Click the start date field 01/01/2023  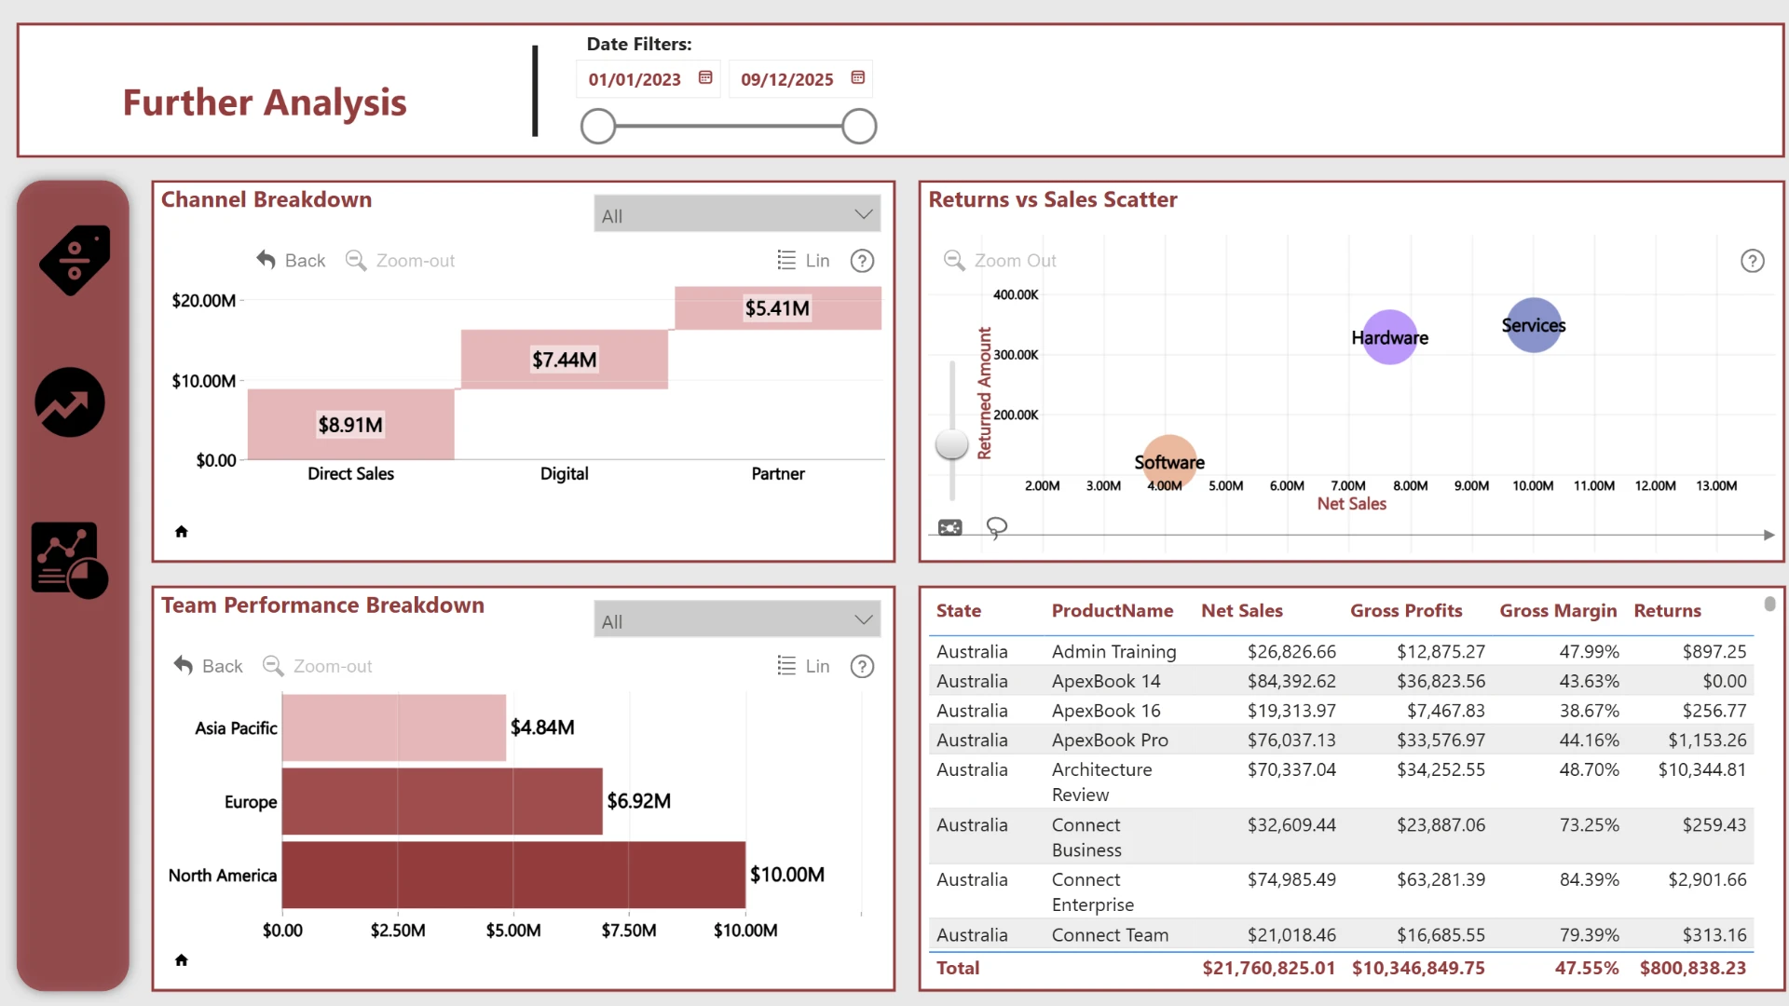tap(635, 79)
